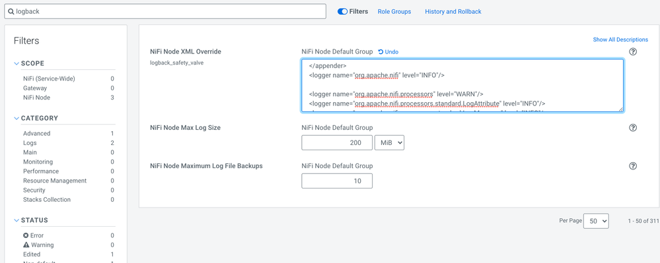Open Role Groups
This screenshot has width=660, height=263.
click(394, 12)
